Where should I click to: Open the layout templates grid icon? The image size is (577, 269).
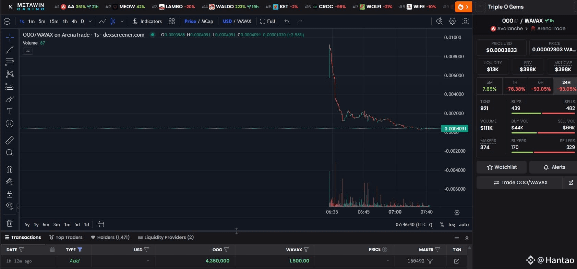point(172,21)
